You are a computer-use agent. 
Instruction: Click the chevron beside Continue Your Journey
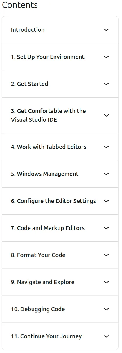tap(106, 336)
